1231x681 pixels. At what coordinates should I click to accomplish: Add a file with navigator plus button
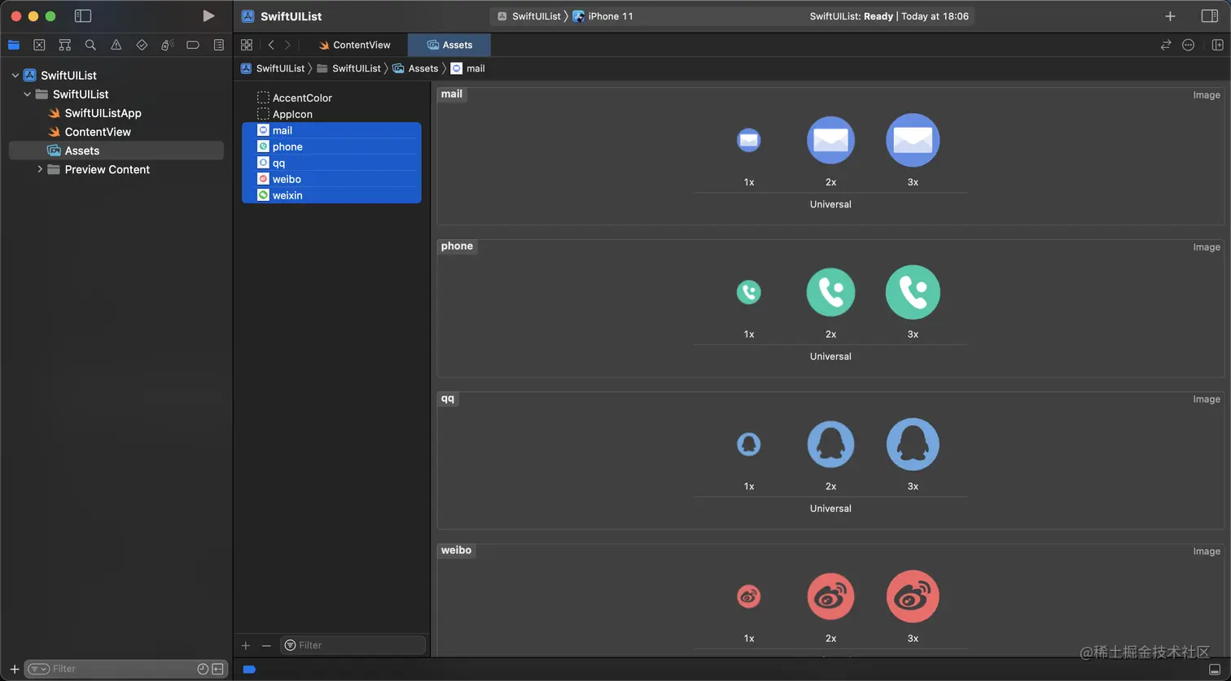tap(14, 669)
